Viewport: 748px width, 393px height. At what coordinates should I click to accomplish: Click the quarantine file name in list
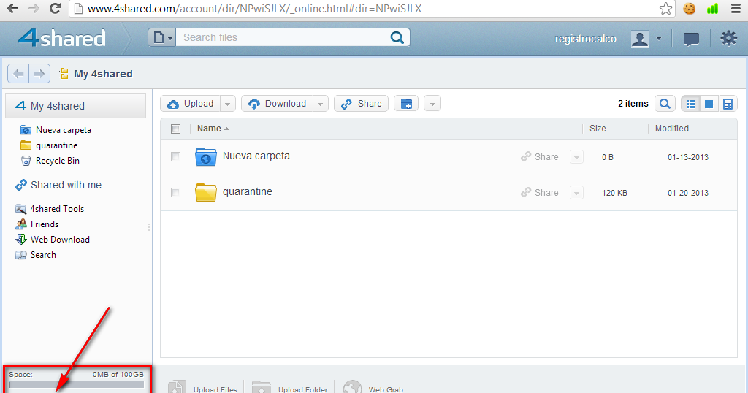pyautogui.click(x=247, y=191)
